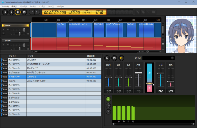The height and width of the screenshot is (128, 197).
Task: Toggle solo (S) on the トーク 1 track
Action: (4, 30)
